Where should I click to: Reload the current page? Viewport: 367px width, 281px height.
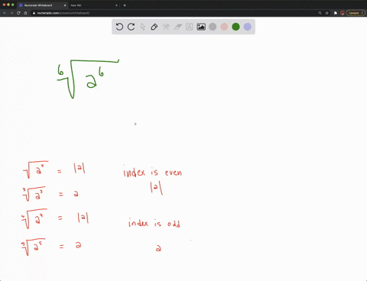pyautogui.click(x=18, y=13)
